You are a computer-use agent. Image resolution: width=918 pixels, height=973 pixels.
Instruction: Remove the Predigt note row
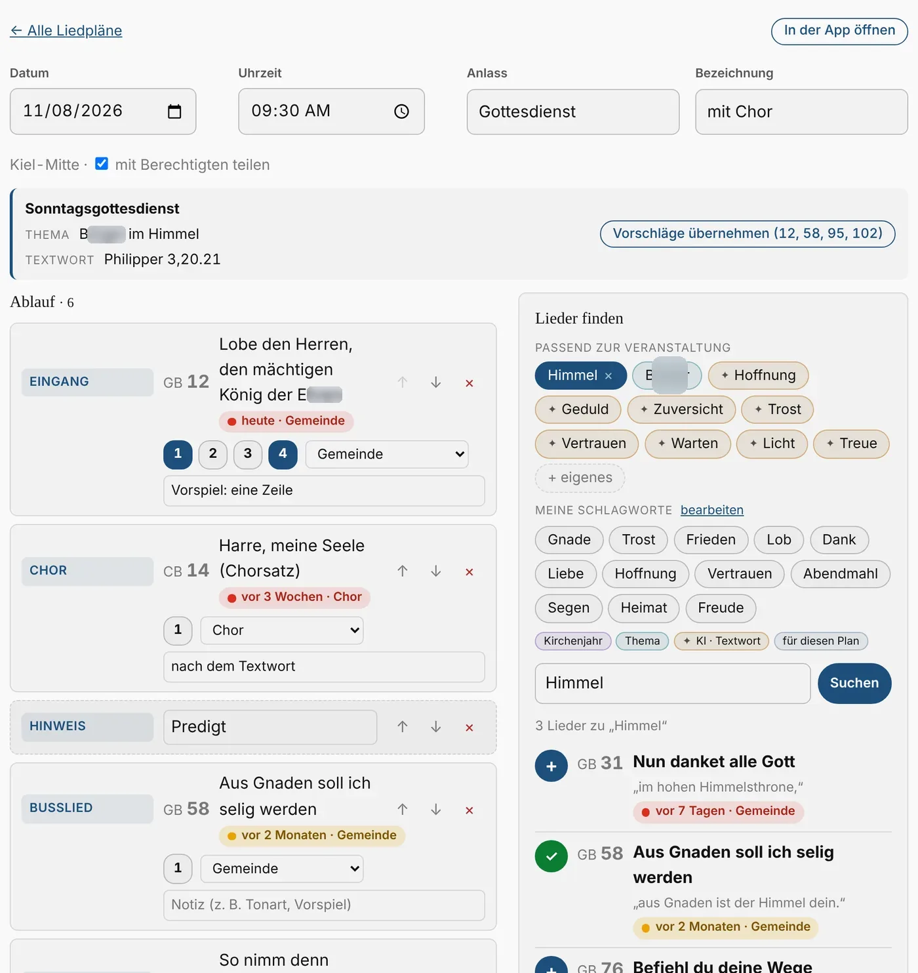tap(469, 728)
